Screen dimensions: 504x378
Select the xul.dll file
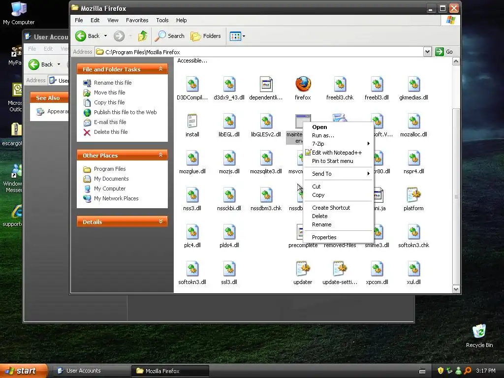coord(413,273)
